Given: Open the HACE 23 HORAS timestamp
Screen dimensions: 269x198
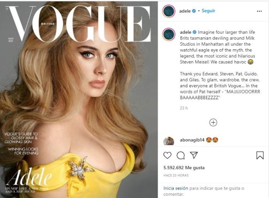Looking at the screenshot, I should tap(176, 175).
